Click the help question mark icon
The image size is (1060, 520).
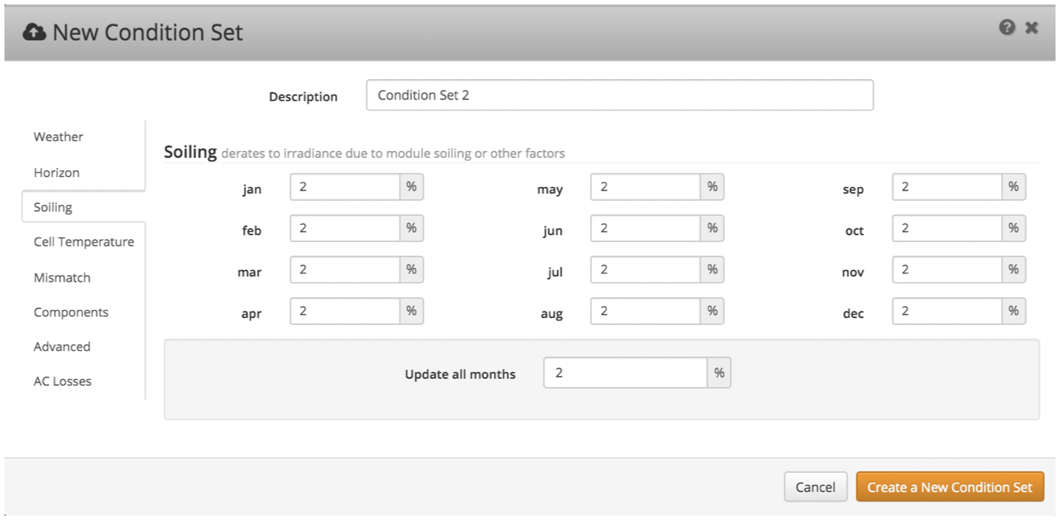tap(1007, 28)
